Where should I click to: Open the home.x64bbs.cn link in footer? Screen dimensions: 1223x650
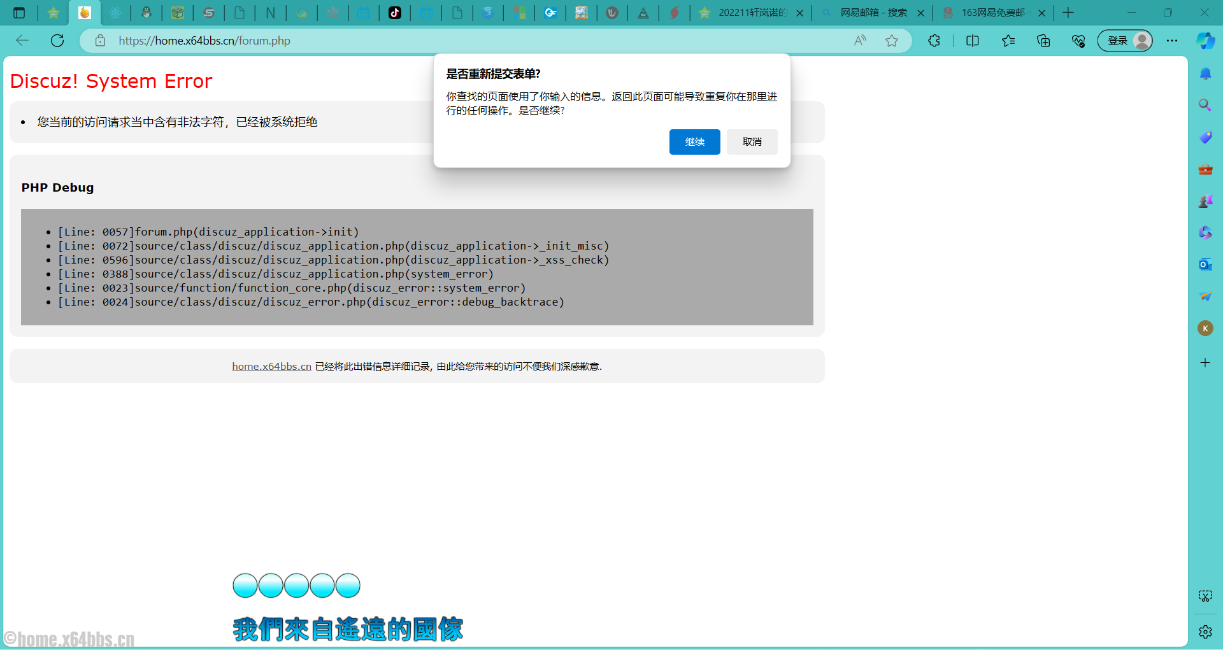(271, 366)
